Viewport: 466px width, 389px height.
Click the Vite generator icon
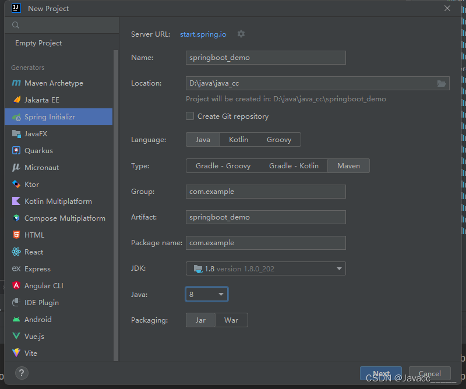(16, 353)
